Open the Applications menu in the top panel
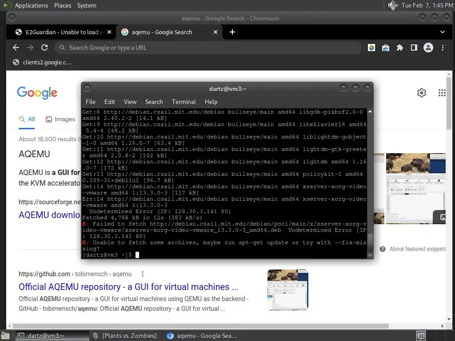The image size is (455, 341). [32, 5]
